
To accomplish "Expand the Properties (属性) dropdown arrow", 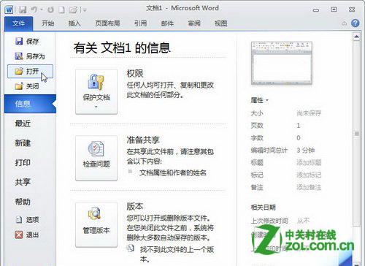I will [267, 100].
